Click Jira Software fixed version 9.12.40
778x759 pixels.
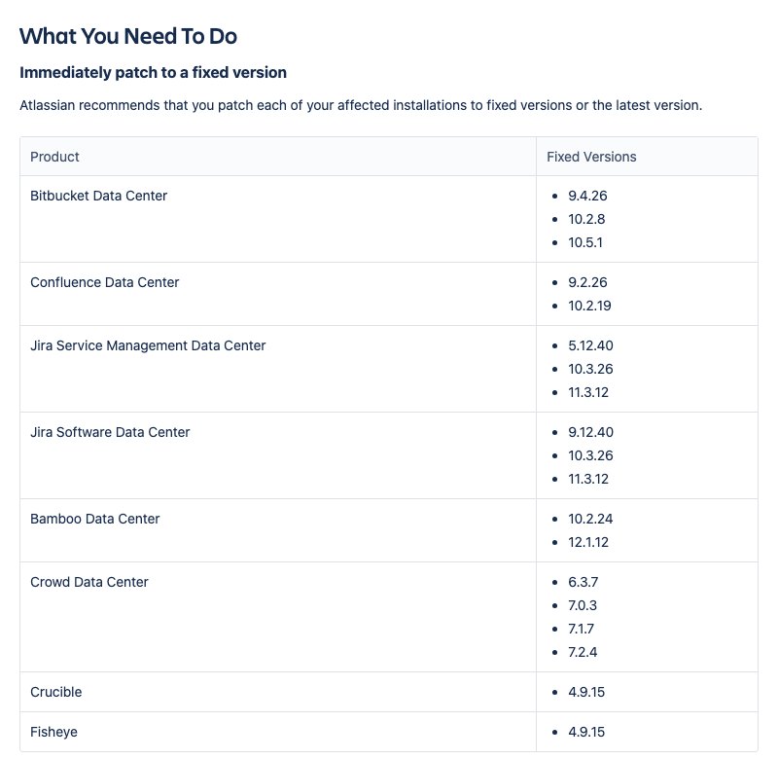coord(590,432)
